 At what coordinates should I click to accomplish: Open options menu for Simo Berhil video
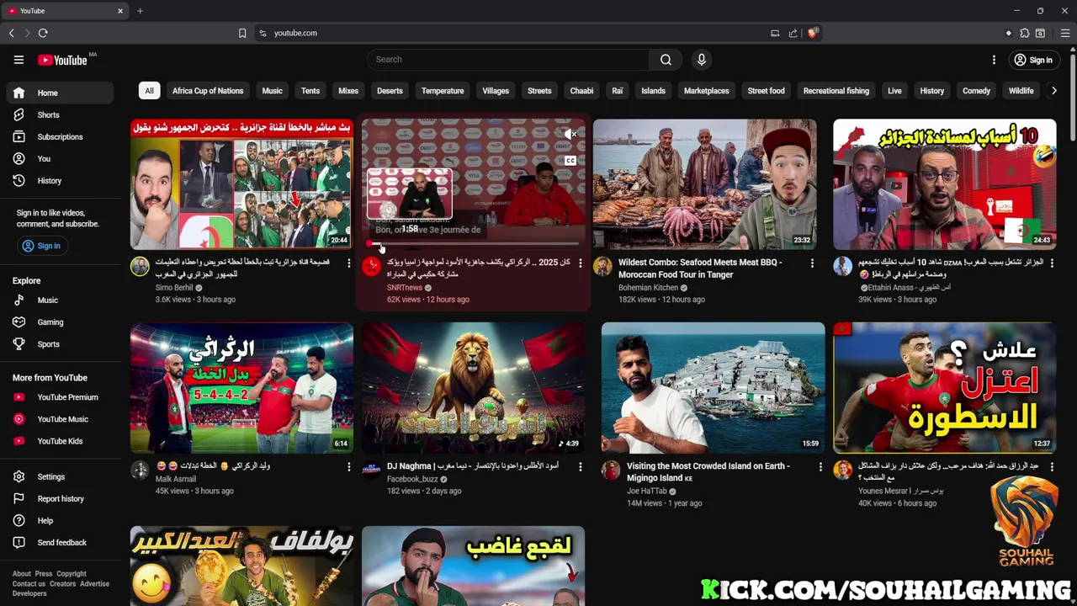[348, 263]
